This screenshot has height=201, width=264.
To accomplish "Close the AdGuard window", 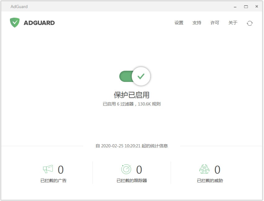I will pos(257,7).
